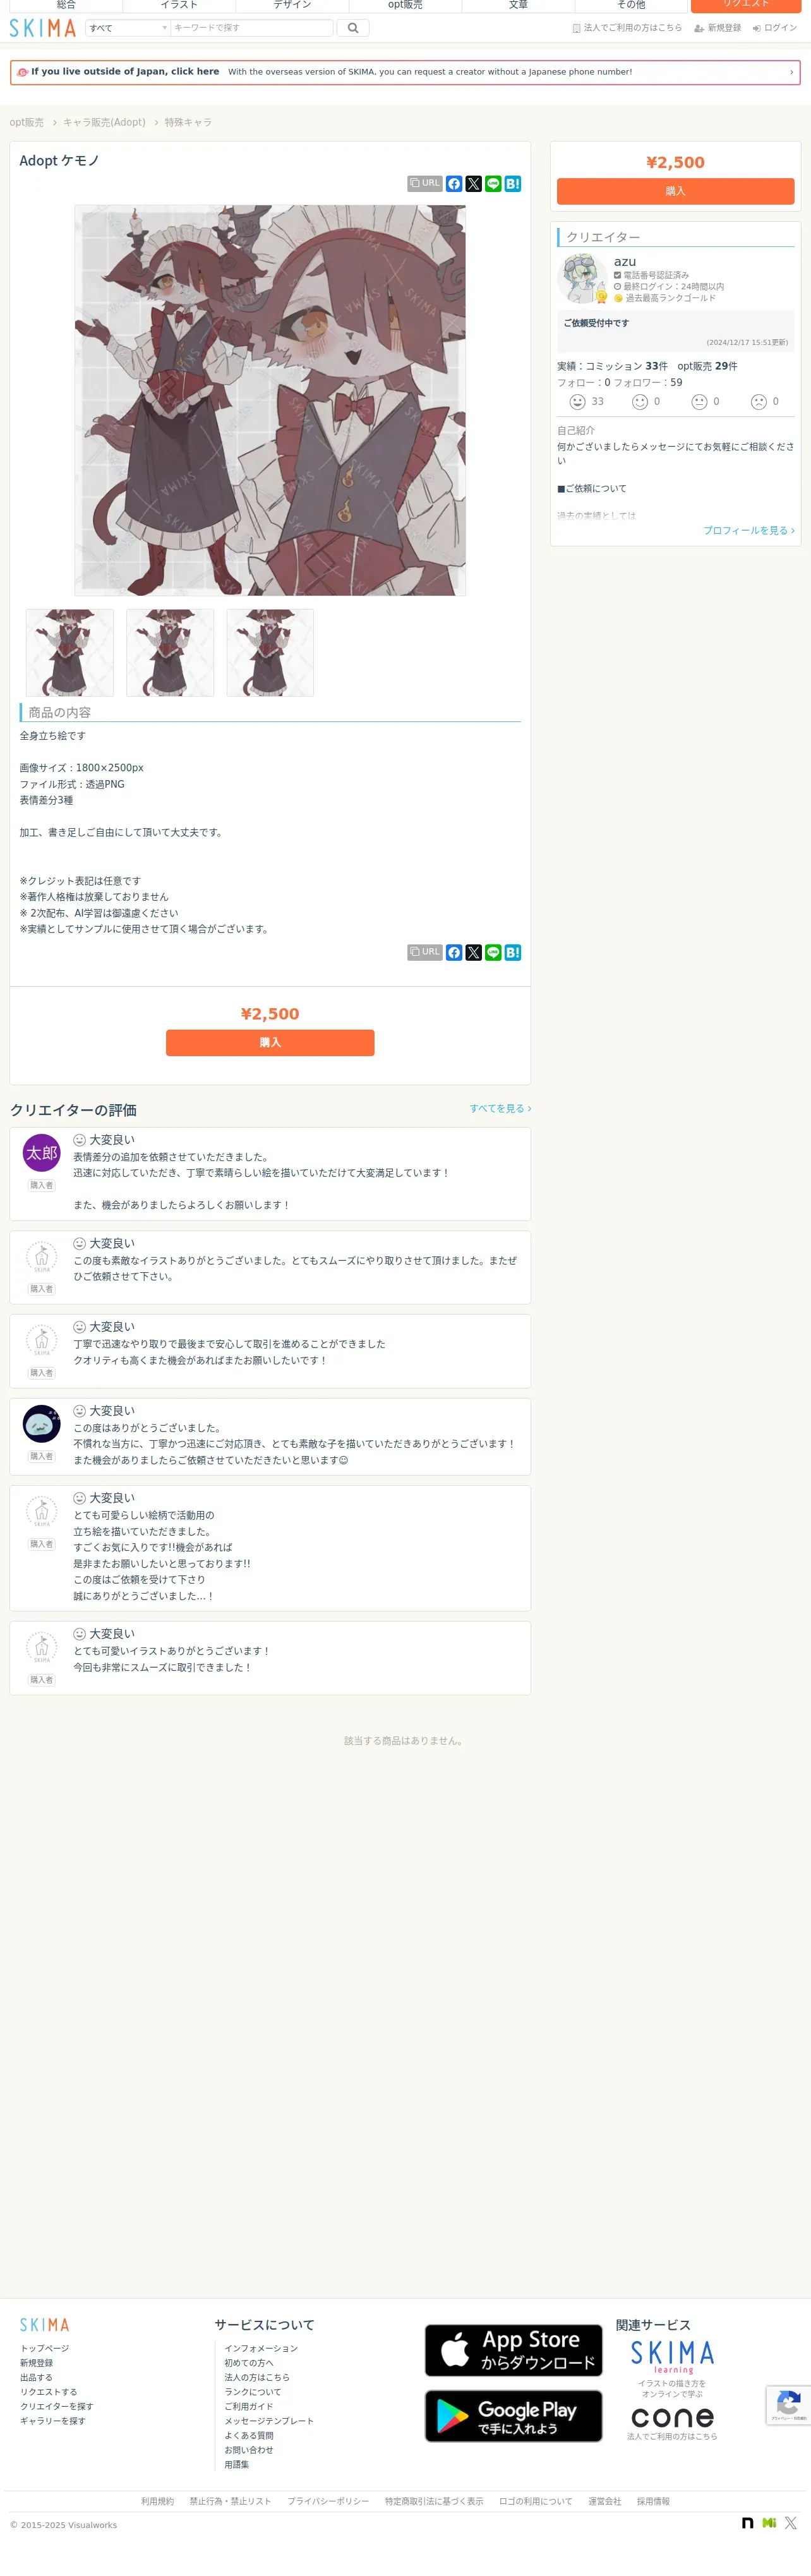LINE share icon below description
The image size is (811, 2576).
[493, 952]
